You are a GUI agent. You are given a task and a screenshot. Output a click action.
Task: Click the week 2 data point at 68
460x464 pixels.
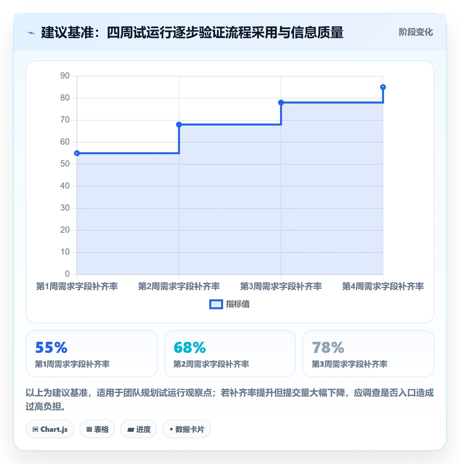click(179, 125)
